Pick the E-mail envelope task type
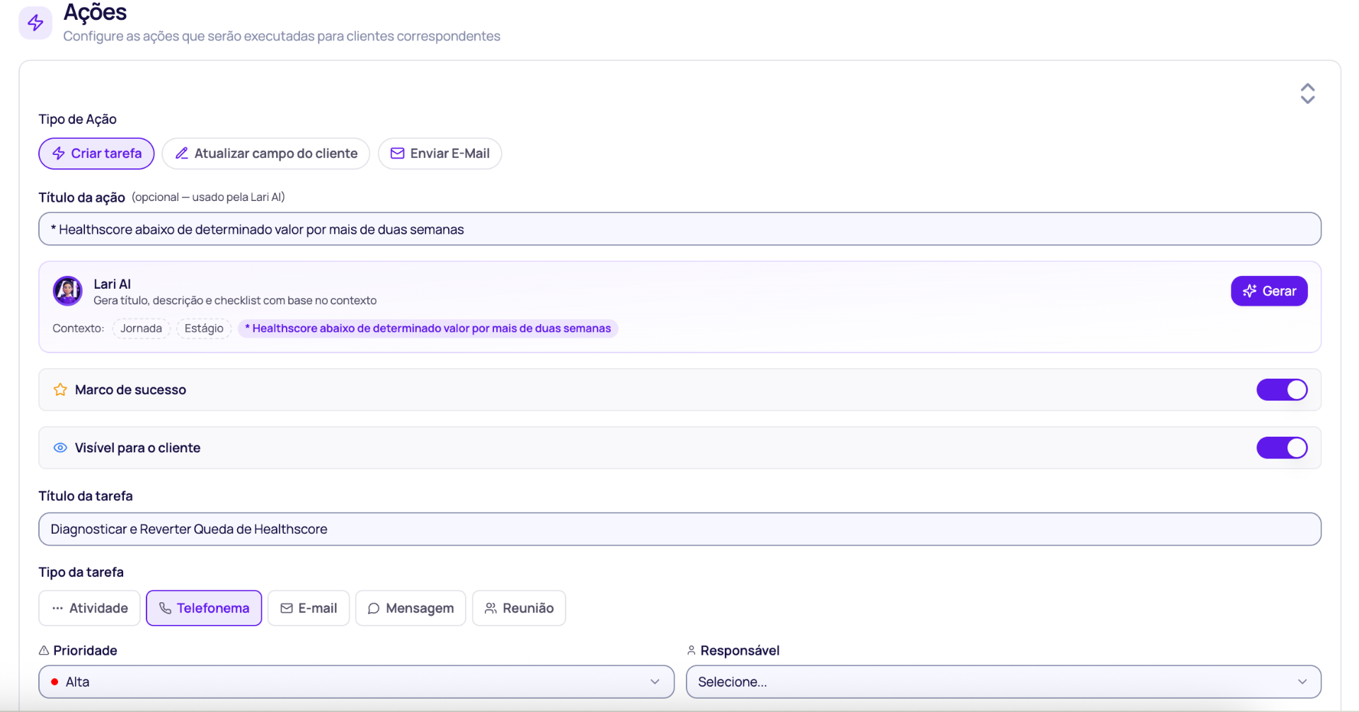This screenshot has width=1359, height=712. pyautogui.click(x=309, y=608)
